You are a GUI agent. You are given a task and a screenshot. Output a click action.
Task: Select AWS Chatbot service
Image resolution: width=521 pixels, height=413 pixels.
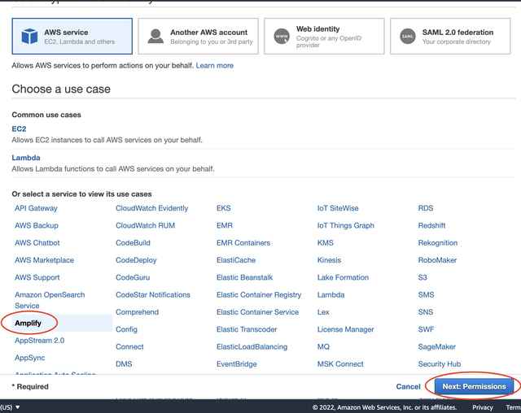[37, 242]
